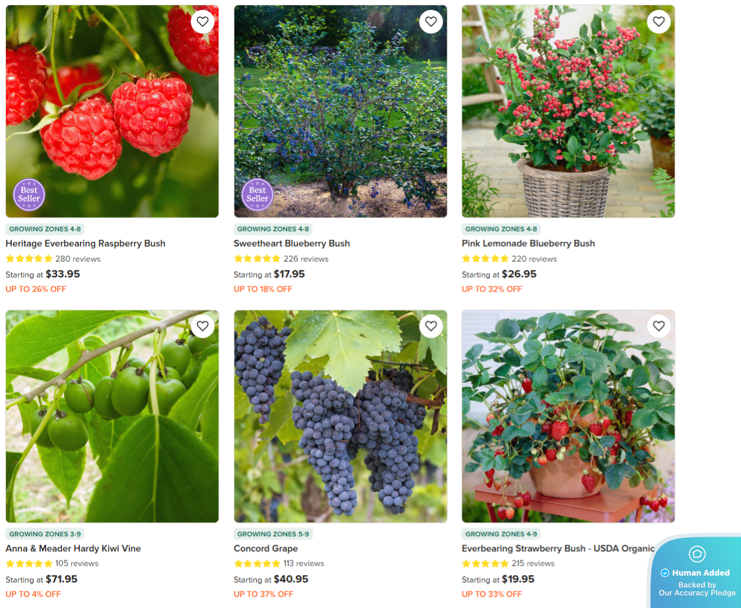Click the checkmark icon beside Human Added
741x608 pixels.
tap(665, 572)
